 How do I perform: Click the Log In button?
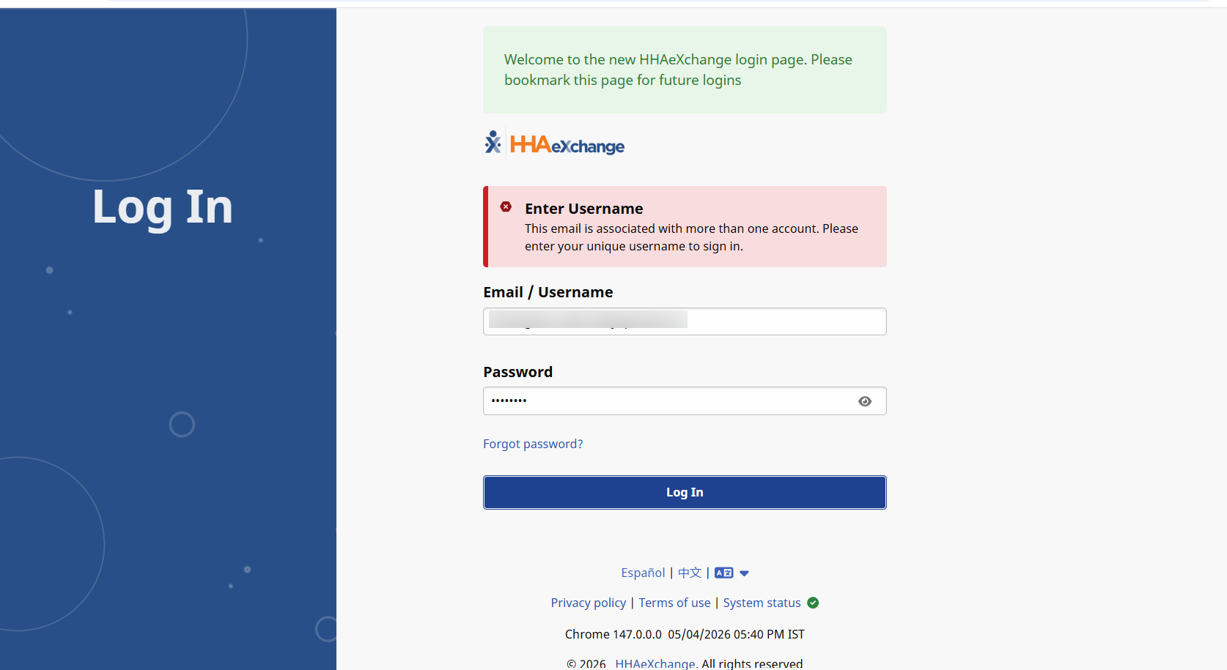pos(685,492)
